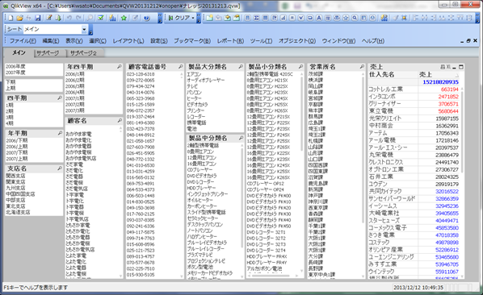The height and width of the screenshot is (295, 483).
Task: Switch to the サブページ sheet tab
Action: click(x=48, y=53)
